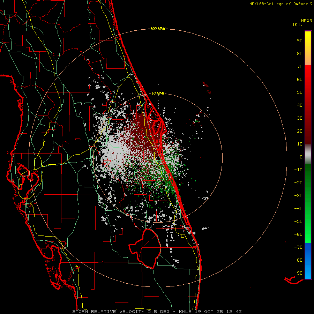Click the -20 value on the velocity scale

(298, 183)
